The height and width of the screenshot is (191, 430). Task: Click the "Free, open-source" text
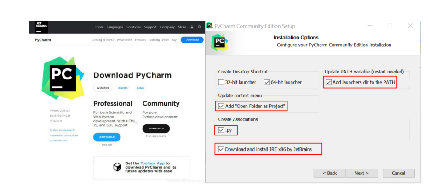click(156, 136)
